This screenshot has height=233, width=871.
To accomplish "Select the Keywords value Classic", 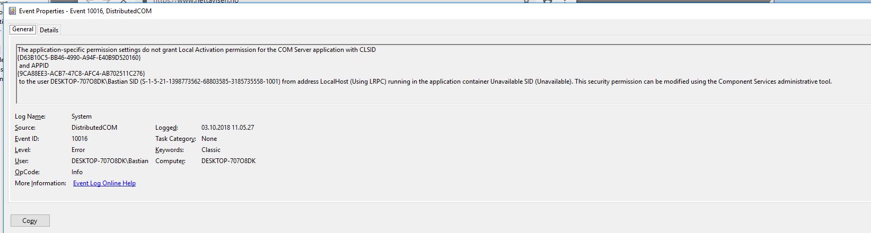I will 210,150.
